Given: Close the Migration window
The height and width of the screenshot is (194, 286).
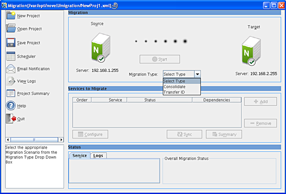Looking at the screenshot, I should [x=281, y=5].
